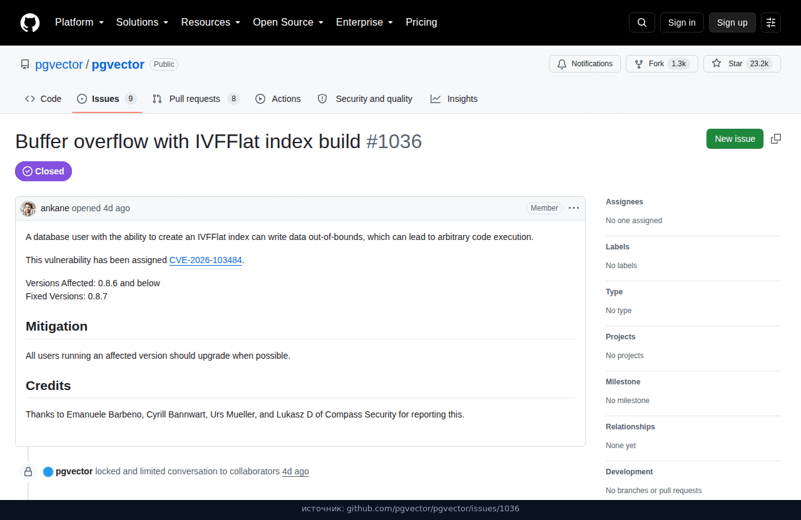Open the Pricing page
Image resolution: width=801 pixels, height=520 pixels.
(422, 22)
